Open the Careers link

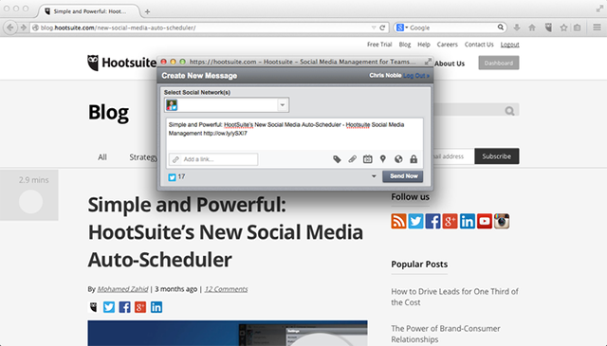click(x=447, y=45)
